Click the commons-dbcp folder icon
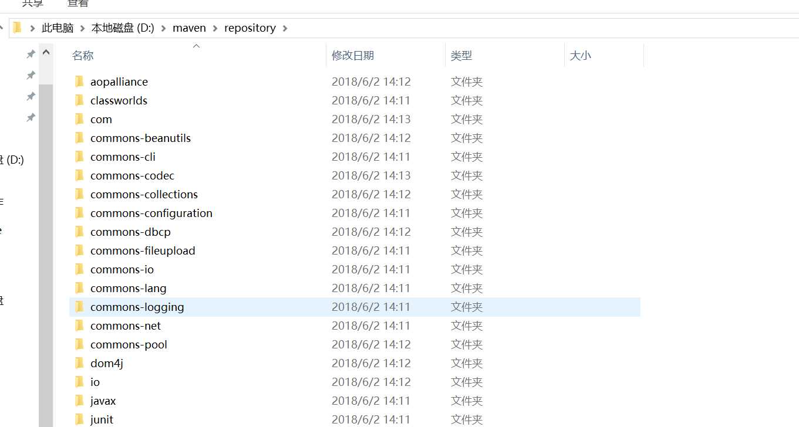This screenshot has height=427, width=799. pyautogui.click(x=80, y=232)
